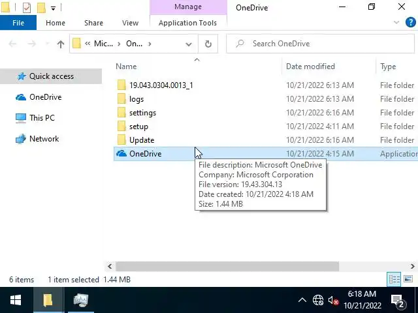Sort by Type column header
The height and width of the screenshot is (313, 418).
pos(388,67)
